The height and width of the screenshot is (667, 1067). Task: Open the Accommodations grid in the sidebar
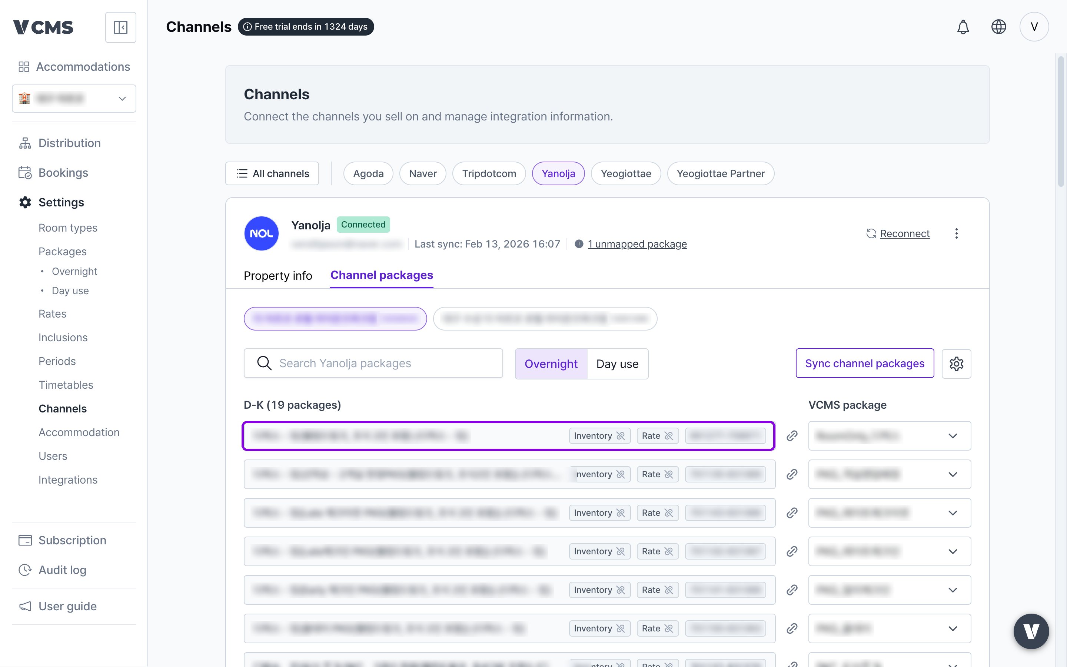(74, 67)
